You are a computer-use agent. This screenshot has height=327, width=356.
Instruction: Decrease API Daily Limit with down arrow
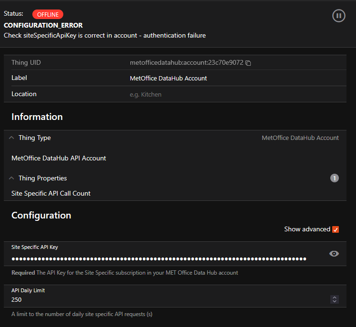pyautogui.click(x=335, y=301)
